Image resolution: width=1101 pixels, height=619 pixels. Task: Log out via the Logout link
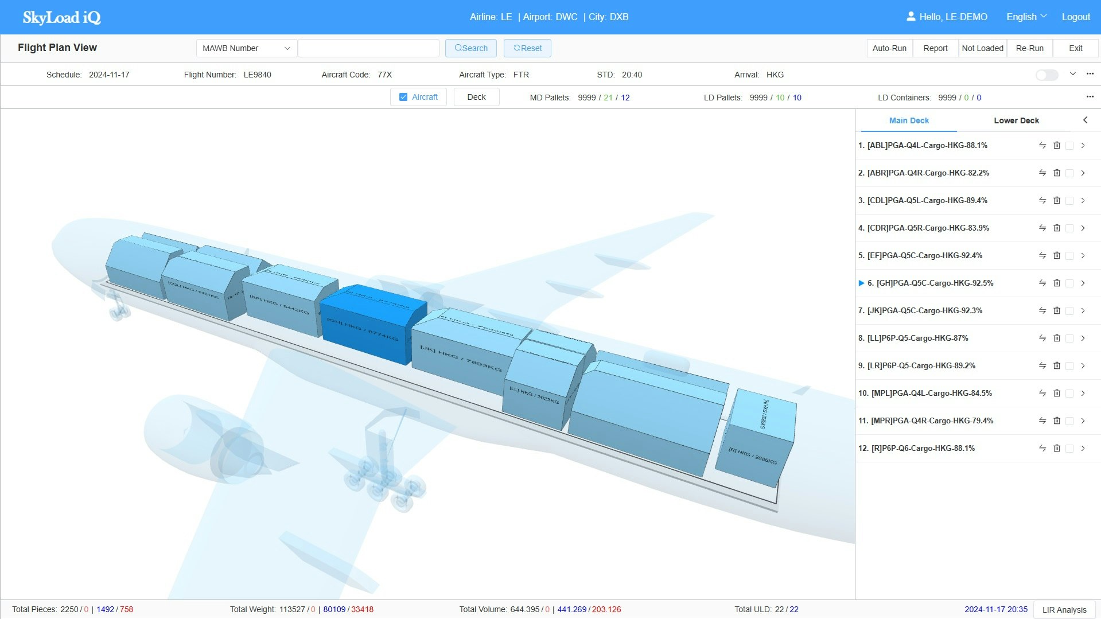[x=1076, y=17]
